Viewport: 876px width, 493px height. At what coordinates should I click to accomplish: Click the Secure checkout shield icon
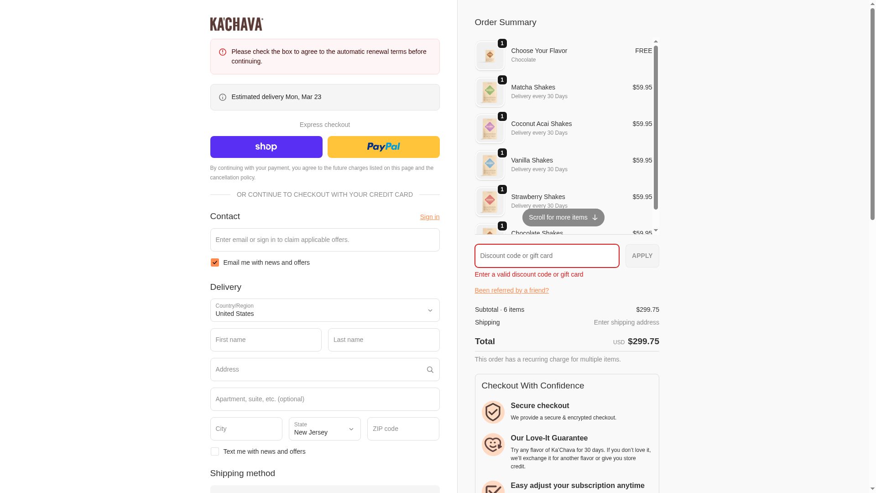[x=493, y=412]
